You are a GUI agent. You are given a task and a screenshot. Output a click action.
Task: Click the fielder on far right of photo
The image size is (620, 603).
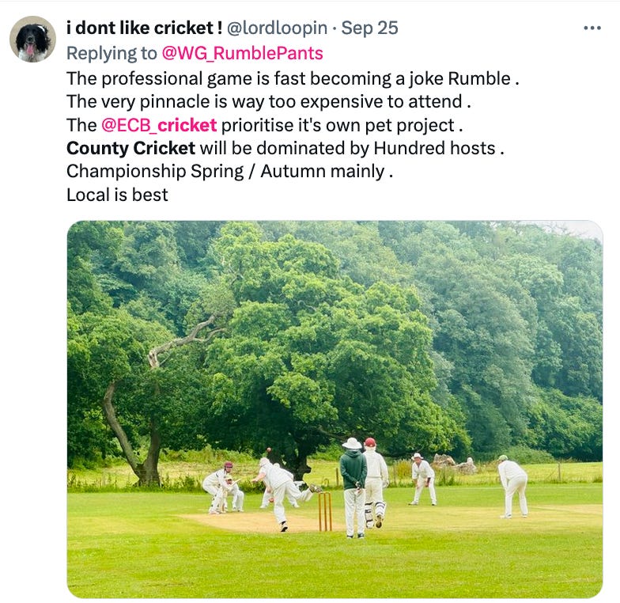click(x=512, y=486)
